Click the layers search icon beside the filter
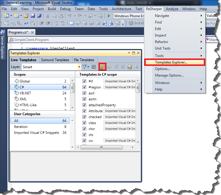Image resolution: width=221 pixels, height=195 pixels. coord(94,67)
